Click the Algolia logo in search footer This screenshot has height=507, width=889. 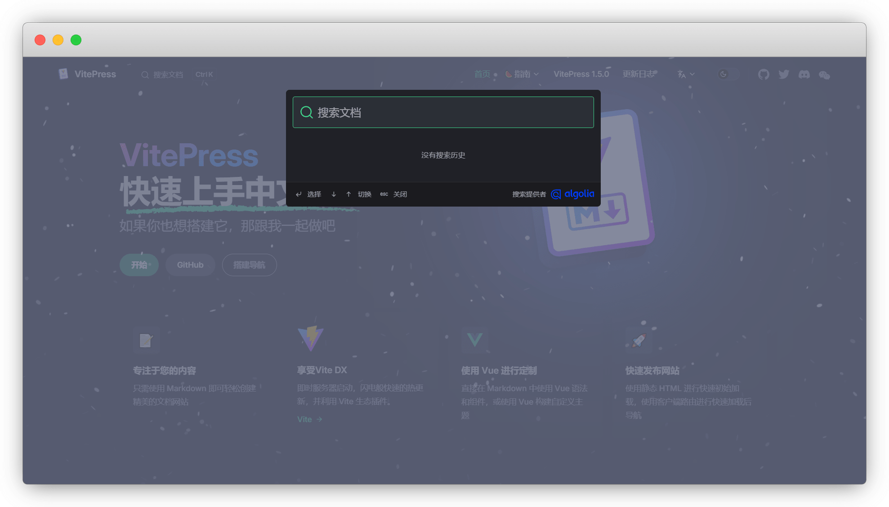(572, 194)
